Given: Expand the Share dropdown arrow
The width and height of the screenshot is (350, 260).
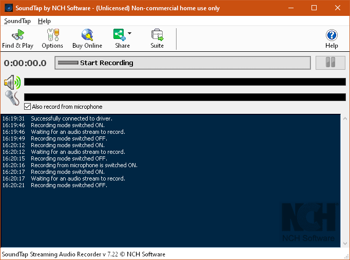Looking at the screenshot, I should tap(129, 33).
